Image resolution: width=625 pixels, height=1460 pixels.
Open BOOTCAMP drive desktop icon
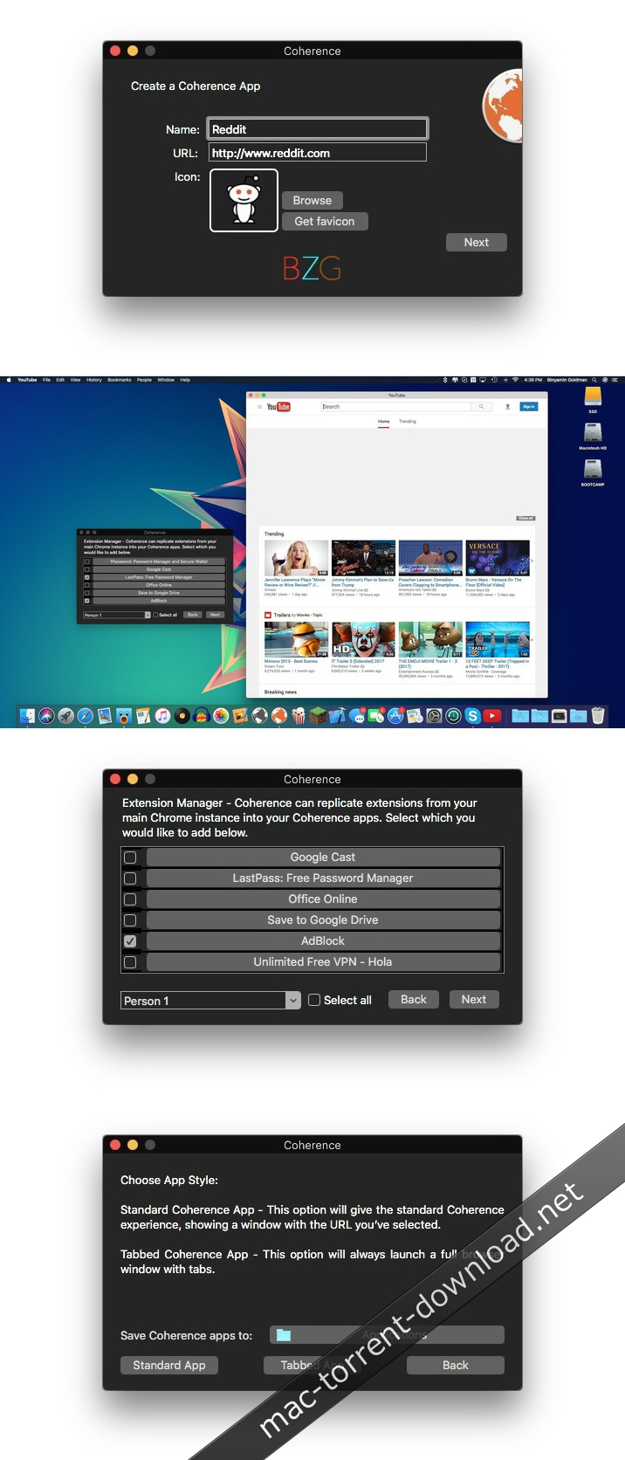click(593, 471)
